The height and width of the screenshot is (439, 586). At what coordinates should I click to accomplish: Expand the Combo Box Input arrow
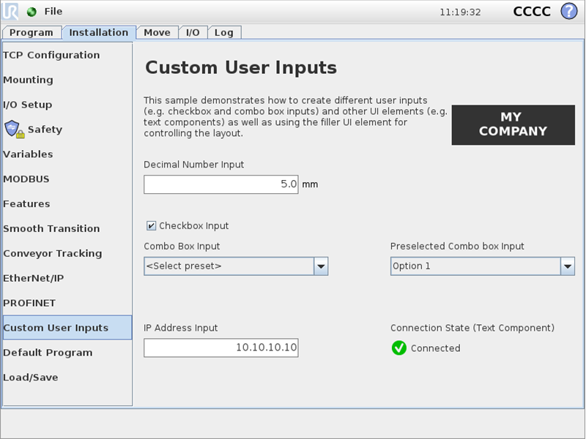click(321, 266)
